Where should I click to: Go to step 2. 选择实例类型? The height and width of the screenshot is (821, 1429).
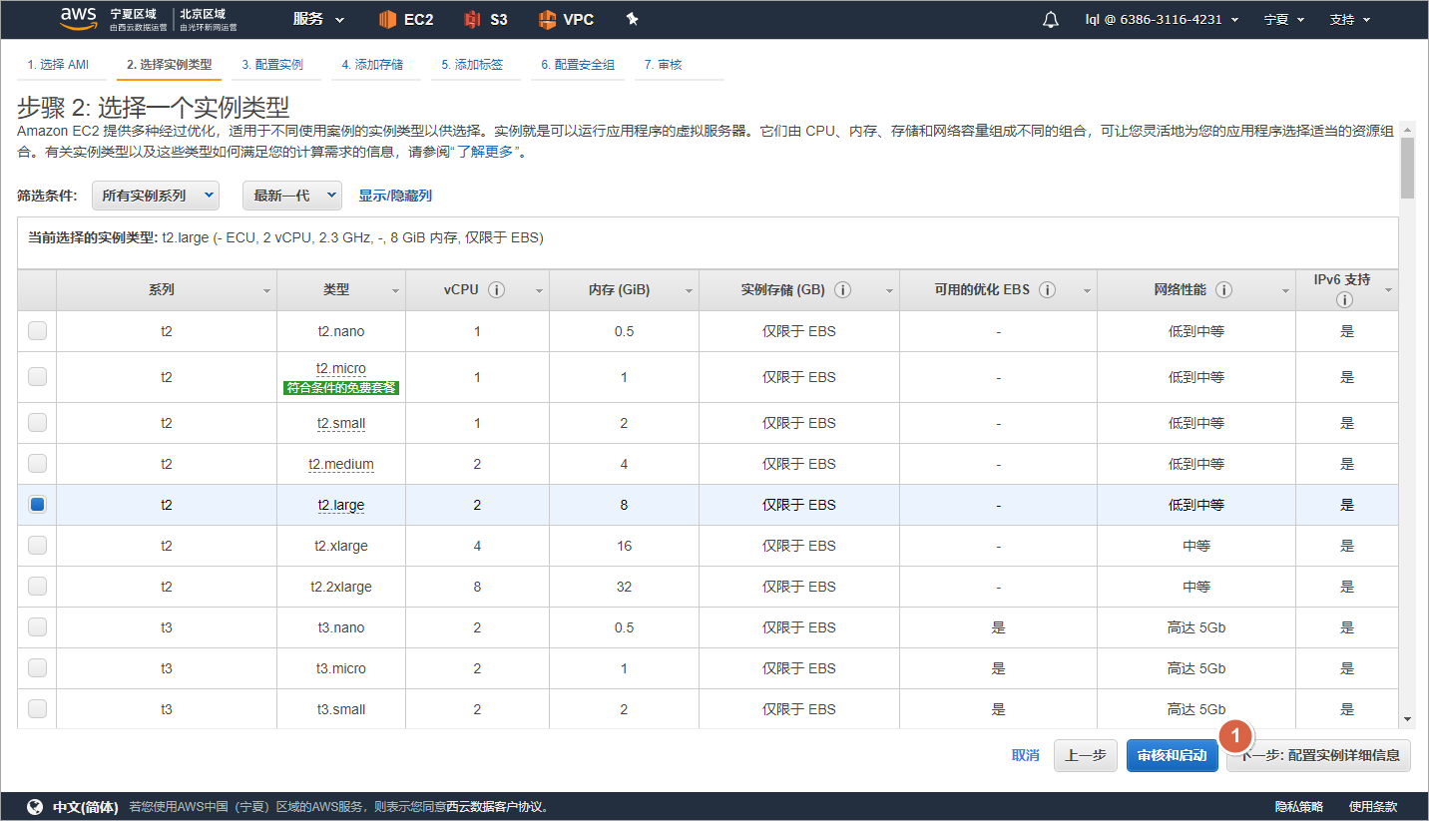point(169,65)
